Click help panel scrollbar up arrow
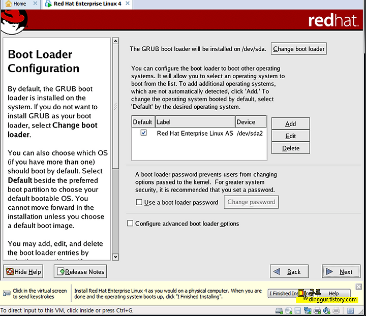366x316 pixels. [115, 41]
